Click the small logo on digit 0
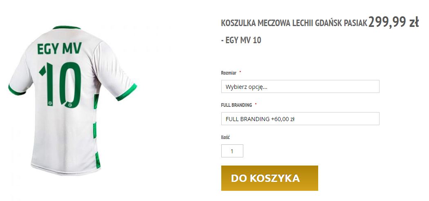 coord(69,105)
